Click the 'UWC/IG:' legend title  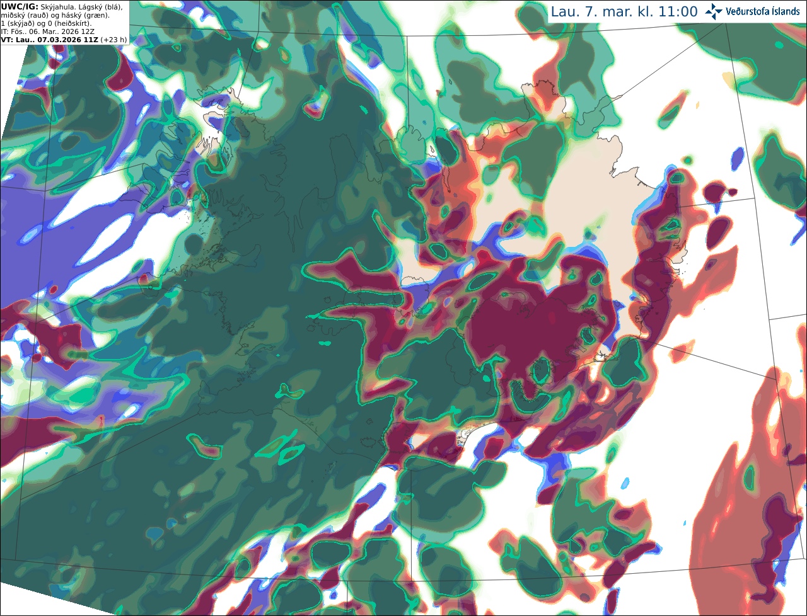tap(20, 7)
